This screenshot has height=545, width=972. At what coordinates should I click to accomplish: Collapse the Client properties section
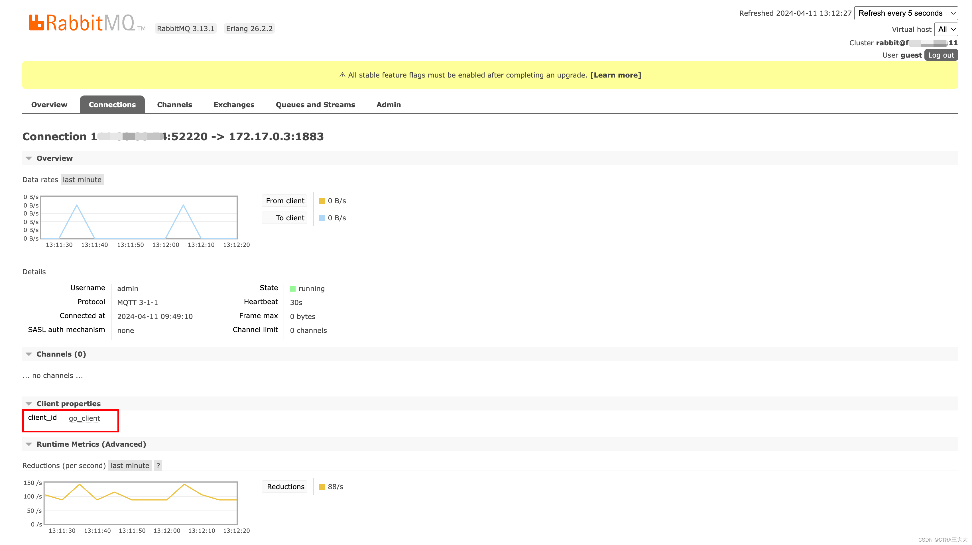pos(29,404)
